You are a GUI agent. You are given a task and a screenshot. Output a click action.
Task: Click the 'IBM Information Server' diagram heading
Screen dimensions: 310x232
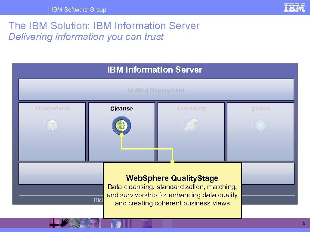tap(155, 70)
